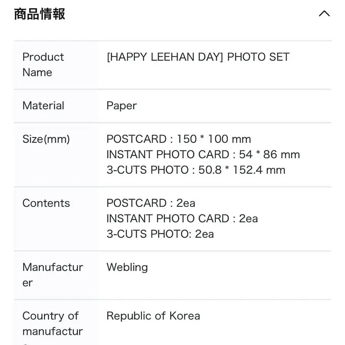Select the INSTANT PHOTO CARD dimension line

203,154
